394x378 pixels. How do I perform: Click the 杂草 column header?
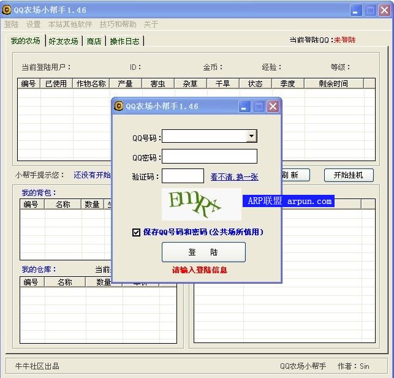point(191,83)
